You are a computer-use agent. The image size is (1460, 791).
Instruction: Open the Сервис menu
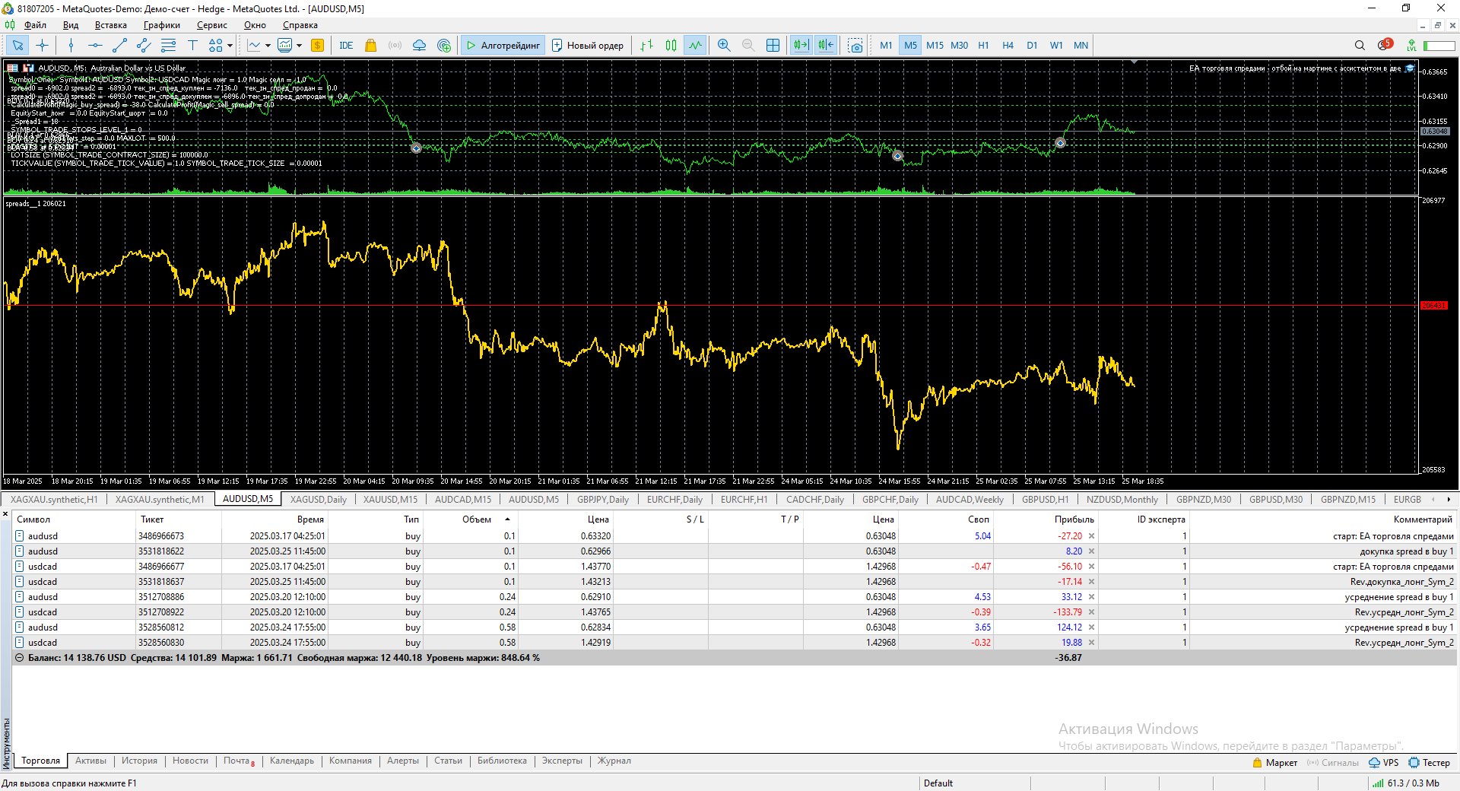(211, 25)
